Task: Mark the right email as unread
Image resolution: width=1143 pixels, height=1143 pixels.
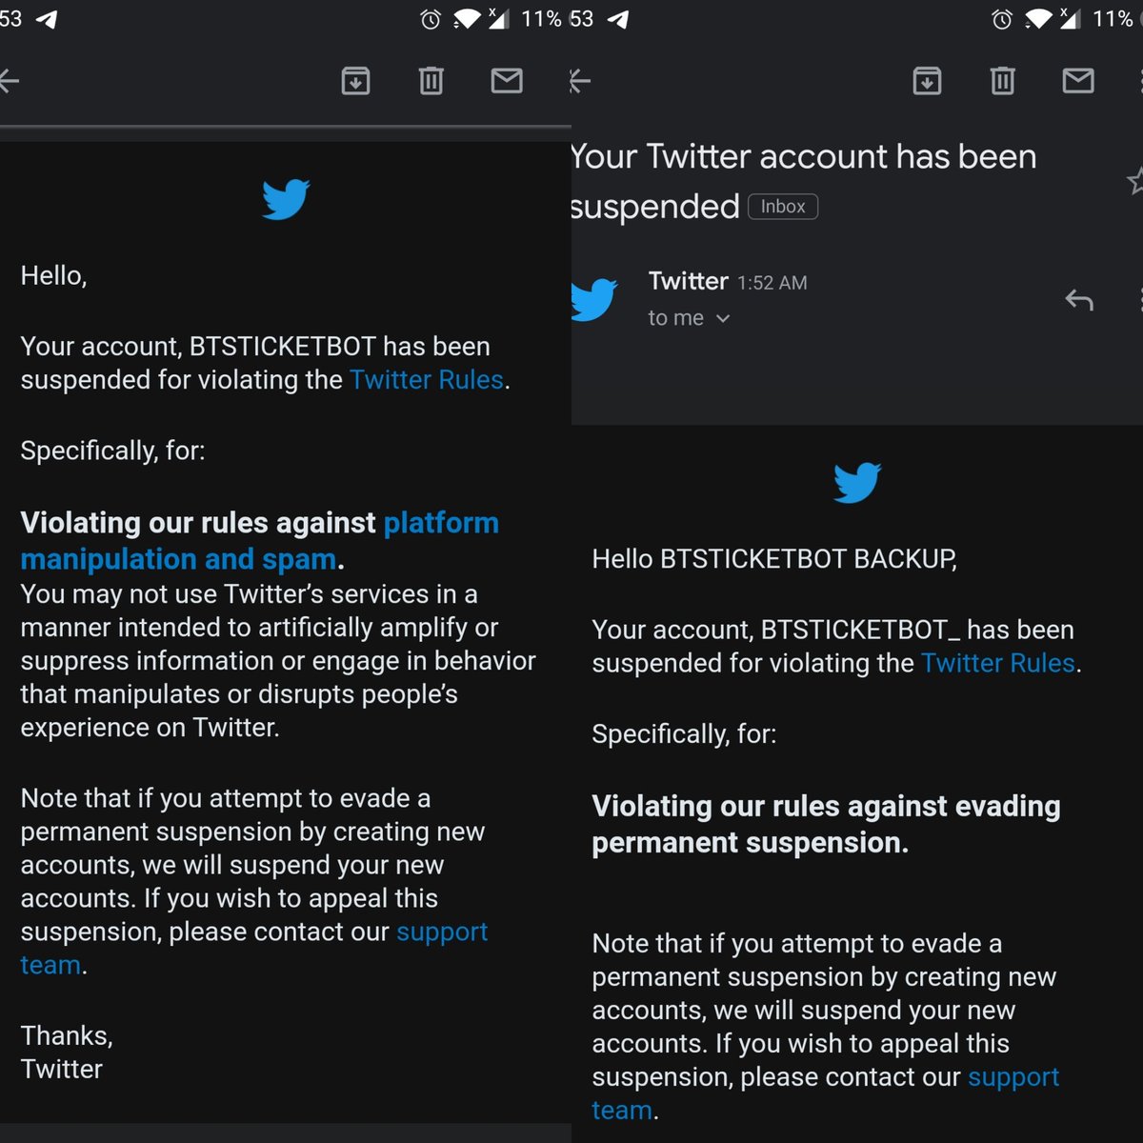Action: tap(1078, 81)
